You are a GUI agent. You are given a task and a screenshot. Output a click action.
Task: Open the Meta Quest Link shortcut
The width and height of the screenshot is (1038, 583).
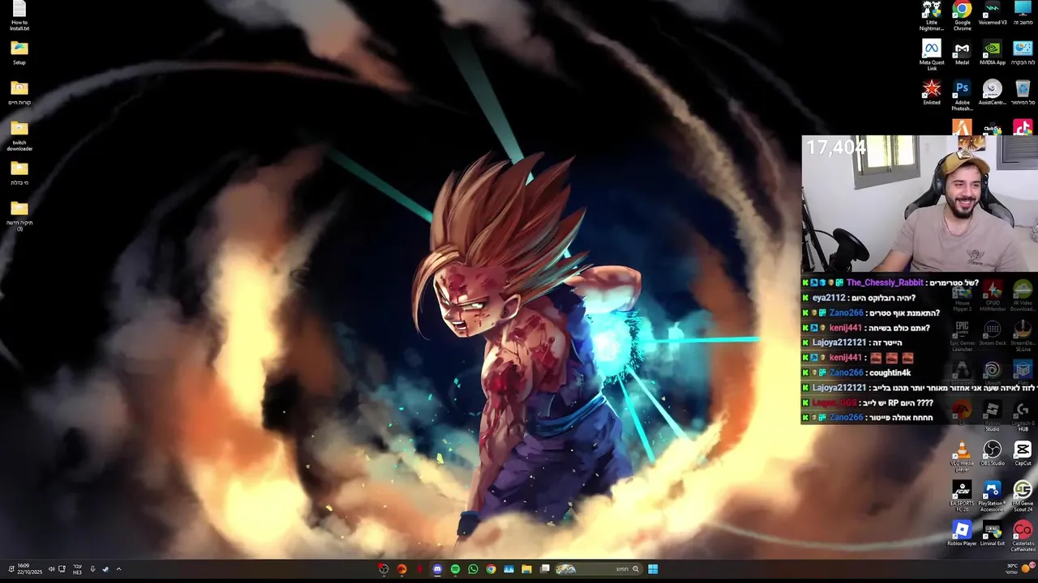tap(932, 55)
